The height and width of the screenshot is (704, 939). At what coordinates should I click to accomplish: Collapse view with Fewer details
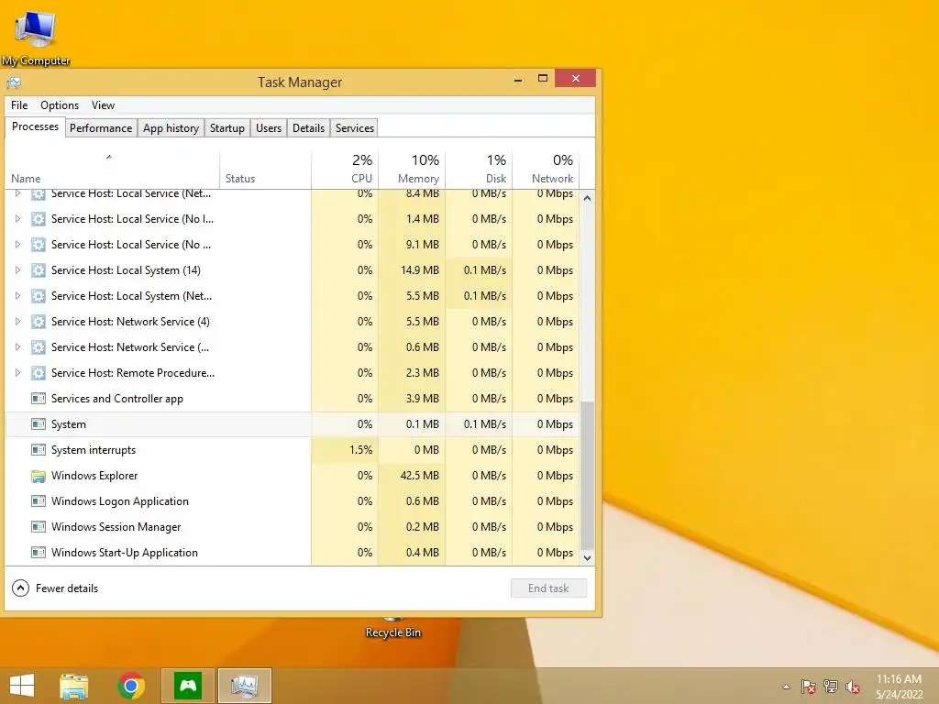point(54,588)
